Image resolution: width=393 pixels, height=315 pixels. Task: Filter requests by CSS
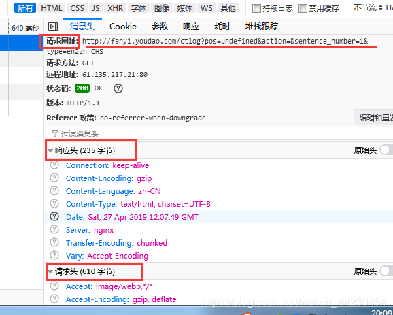[x=78, y=8]
